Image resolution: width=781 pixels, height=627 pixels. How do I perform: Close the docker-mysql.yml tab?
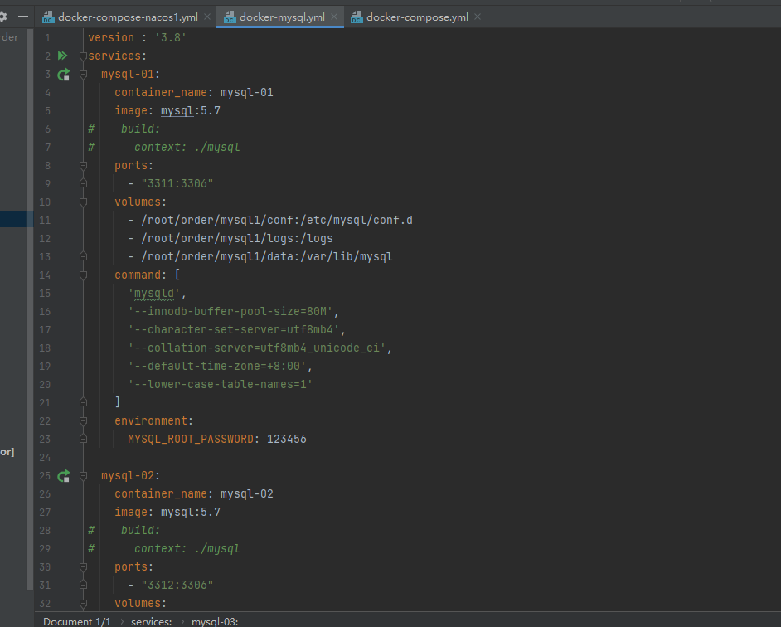pyautogui.click(x=334, y=17)
